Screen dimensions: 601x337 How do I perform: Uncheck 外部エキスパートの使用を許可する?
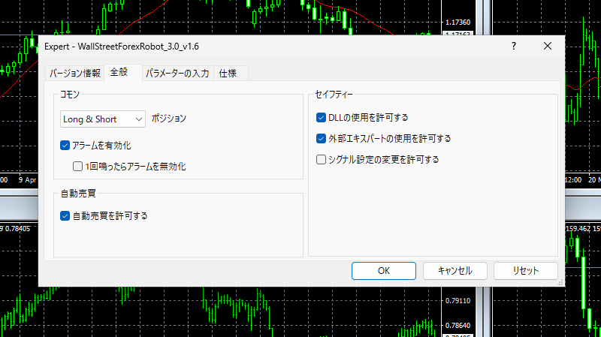click(322, 139)
